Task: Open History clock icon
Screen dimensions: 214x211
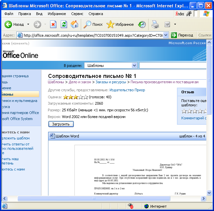Action: click(x=142, y=24)
